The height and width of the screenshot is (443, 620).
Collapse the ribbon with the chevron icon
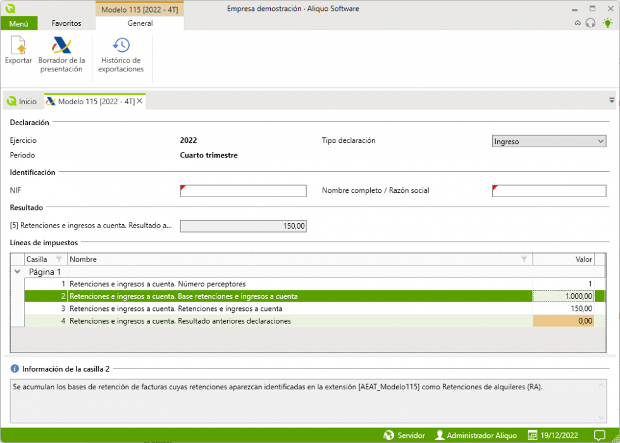(x=577, y=23)
